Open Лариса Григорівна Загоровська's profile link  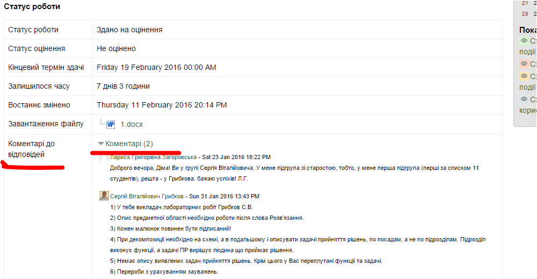153,157
